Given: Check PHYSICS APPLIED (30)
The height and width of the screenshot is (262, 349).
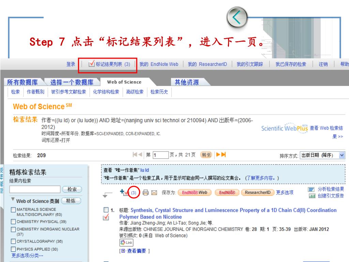Looking at the screenshot, I should tap(13, 249).
